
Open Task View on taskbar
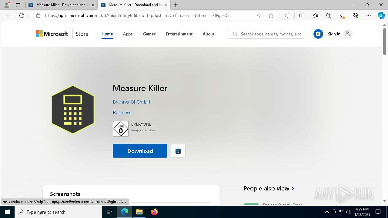point(109,212)
